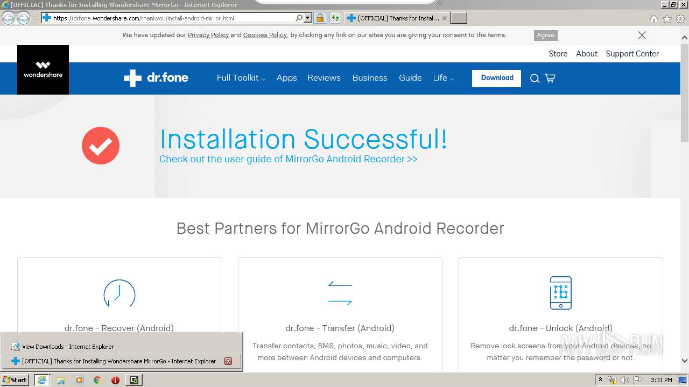Open the About link
The height and width of the screenshot is (387, 689).
587,54
